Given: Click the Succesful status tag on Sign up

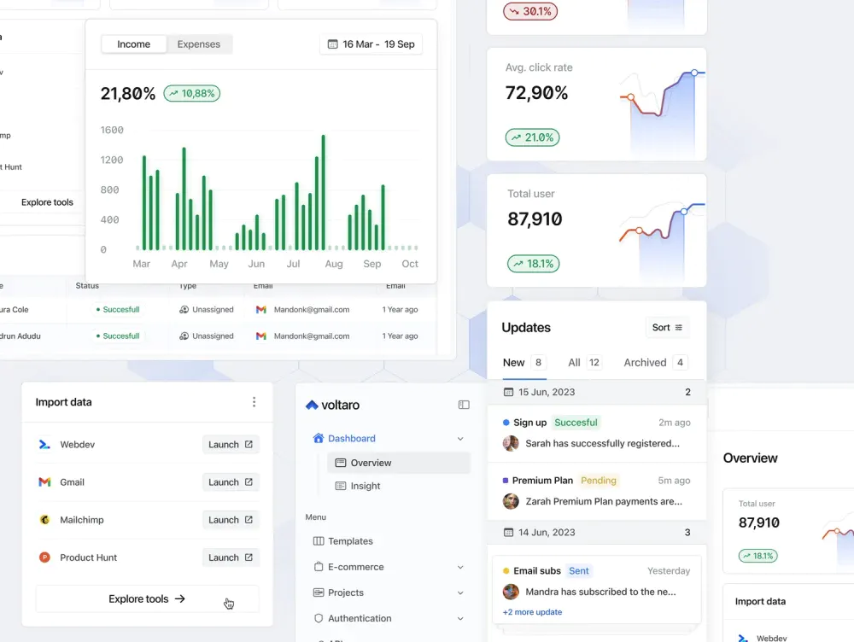Looking at the screenshot, I should 576,423.
